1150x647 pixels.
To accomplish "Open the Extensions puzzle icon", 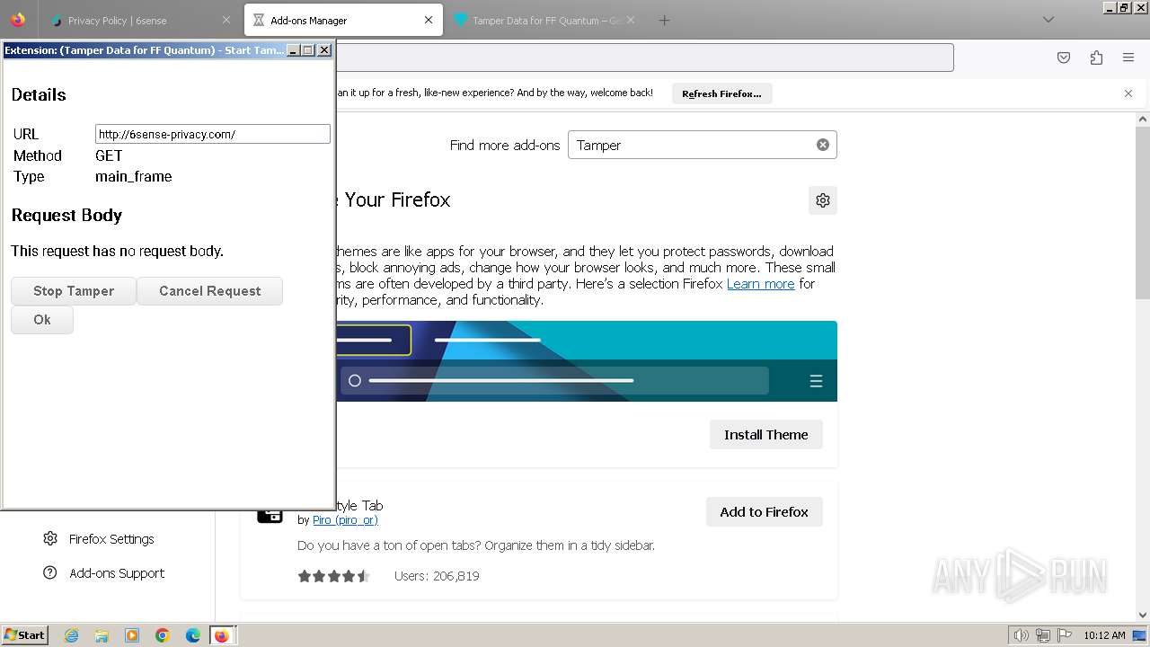I will coord(1096,58).
